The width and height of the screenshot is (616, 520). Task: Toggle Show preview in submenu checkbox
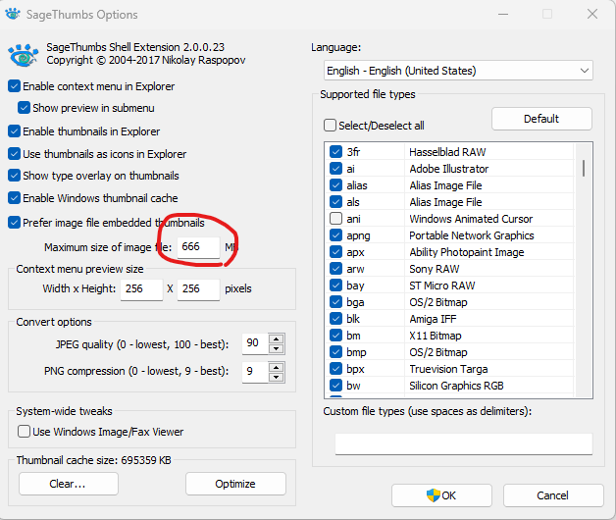(25, 108)
